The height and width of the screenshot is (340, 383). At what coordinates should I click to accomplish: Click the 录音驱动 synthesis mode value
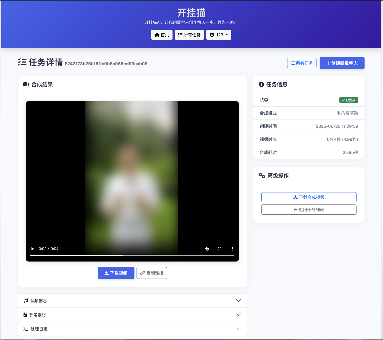[x=347, y=113]
